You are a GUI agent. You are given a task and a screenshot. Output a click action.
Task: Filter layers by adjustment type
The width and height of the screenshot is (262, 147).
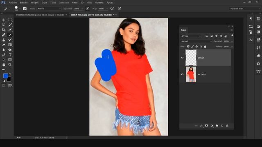tap(212, 36)
